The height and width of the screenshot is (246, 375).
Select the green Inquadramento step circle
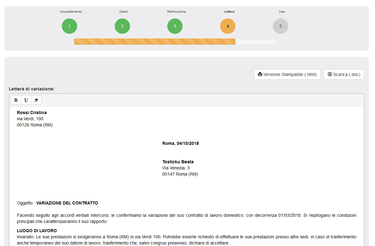(x=69, y=26)
